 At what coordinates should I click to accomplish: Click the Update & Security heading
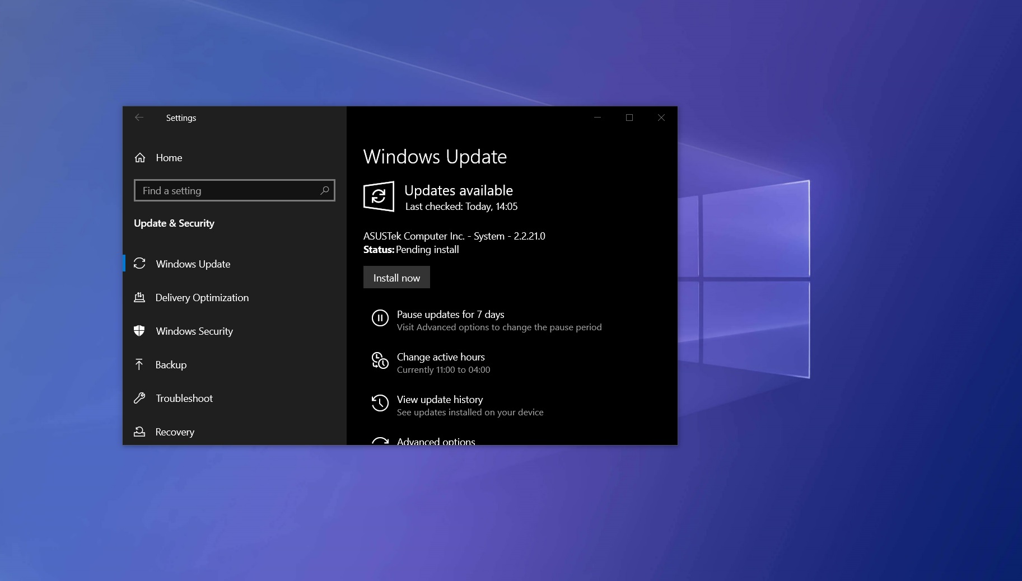174,223
